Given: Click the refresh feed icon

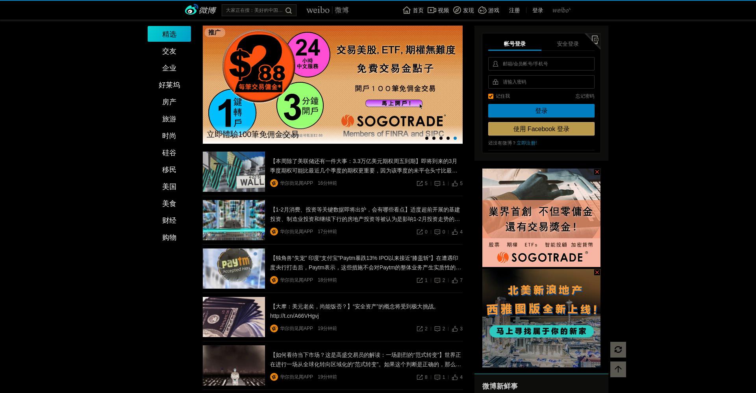Looking at the screenshot, I should pos(618,350).
